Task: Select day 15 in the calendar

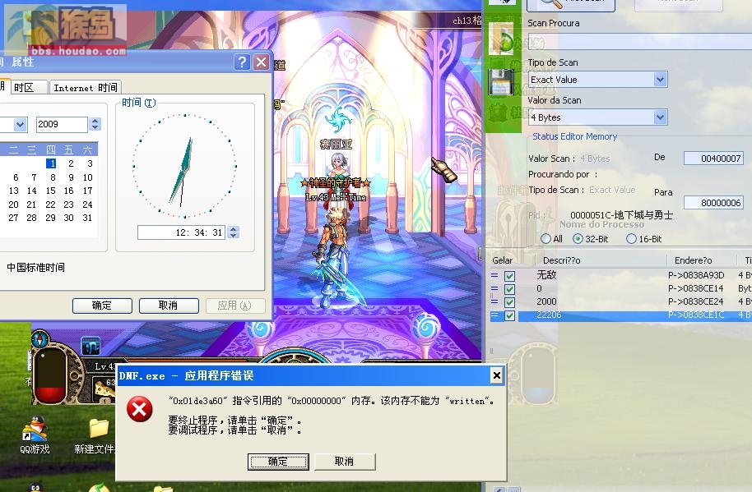Action: point(50,191)
